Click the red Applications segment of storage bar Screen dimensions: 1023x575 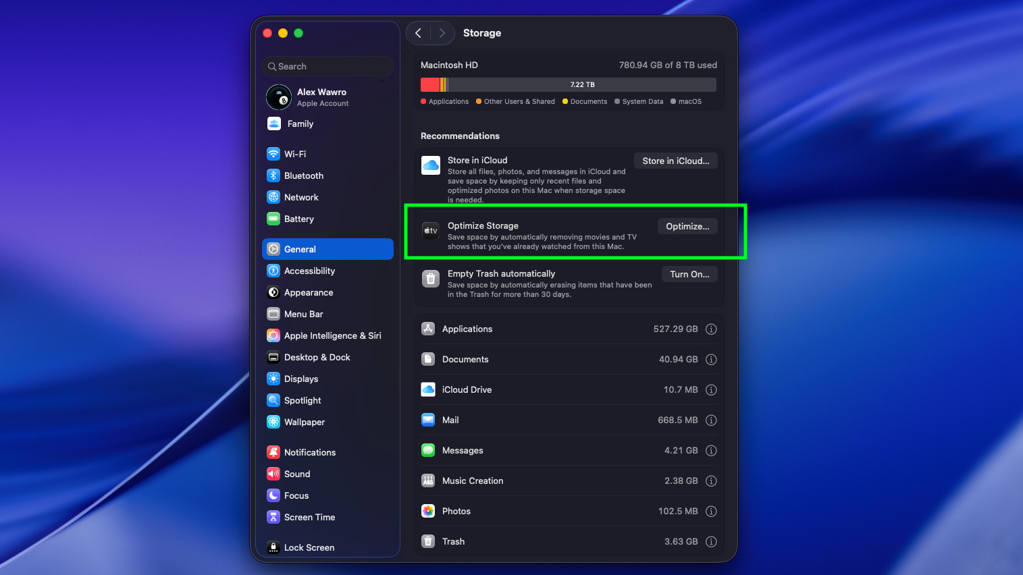(430, 84)
